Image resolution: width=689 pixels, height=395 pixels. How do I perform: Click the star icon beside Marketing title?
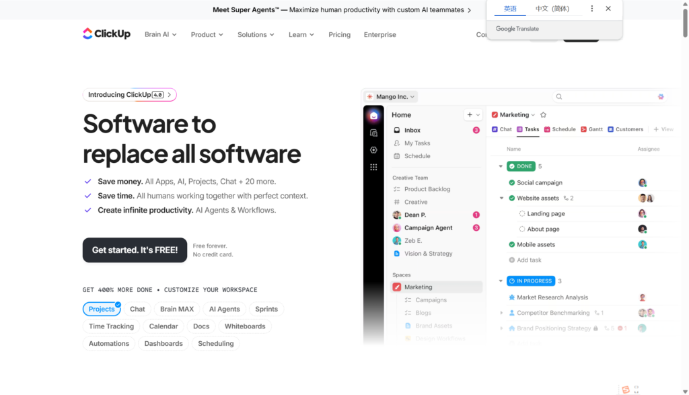point(543,115)
